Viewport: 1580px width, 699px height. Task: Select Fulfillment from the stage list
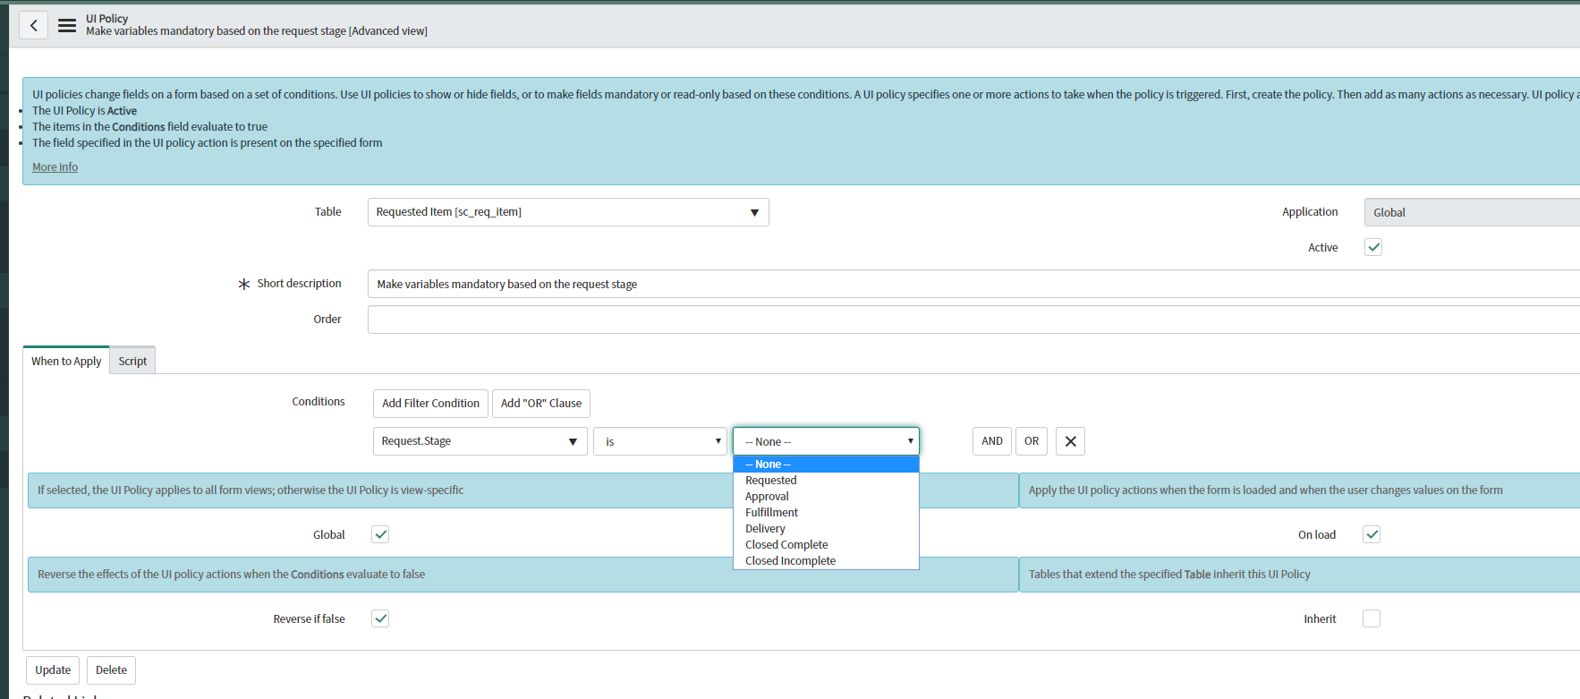(826, 513)
